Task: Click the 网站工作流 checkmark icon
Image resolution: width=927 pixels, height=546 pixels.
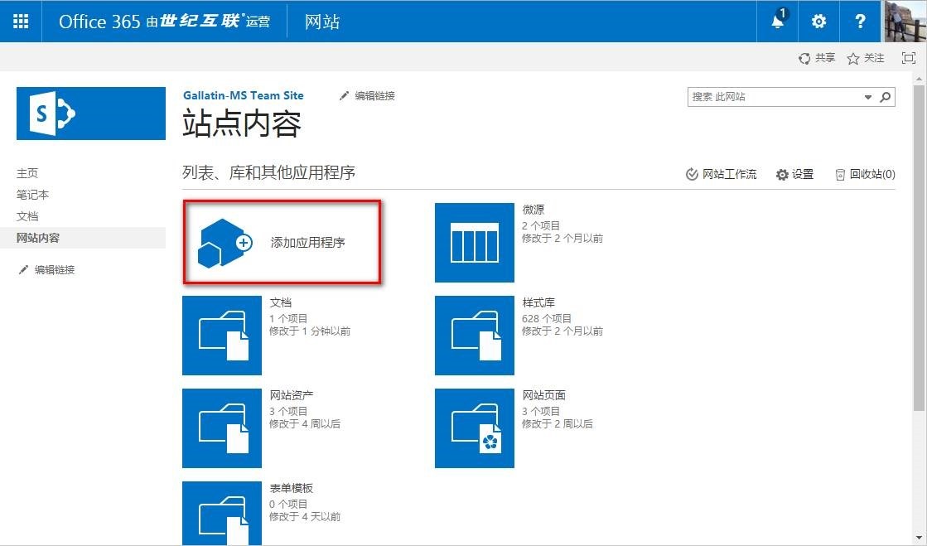Action: point(692,175)
